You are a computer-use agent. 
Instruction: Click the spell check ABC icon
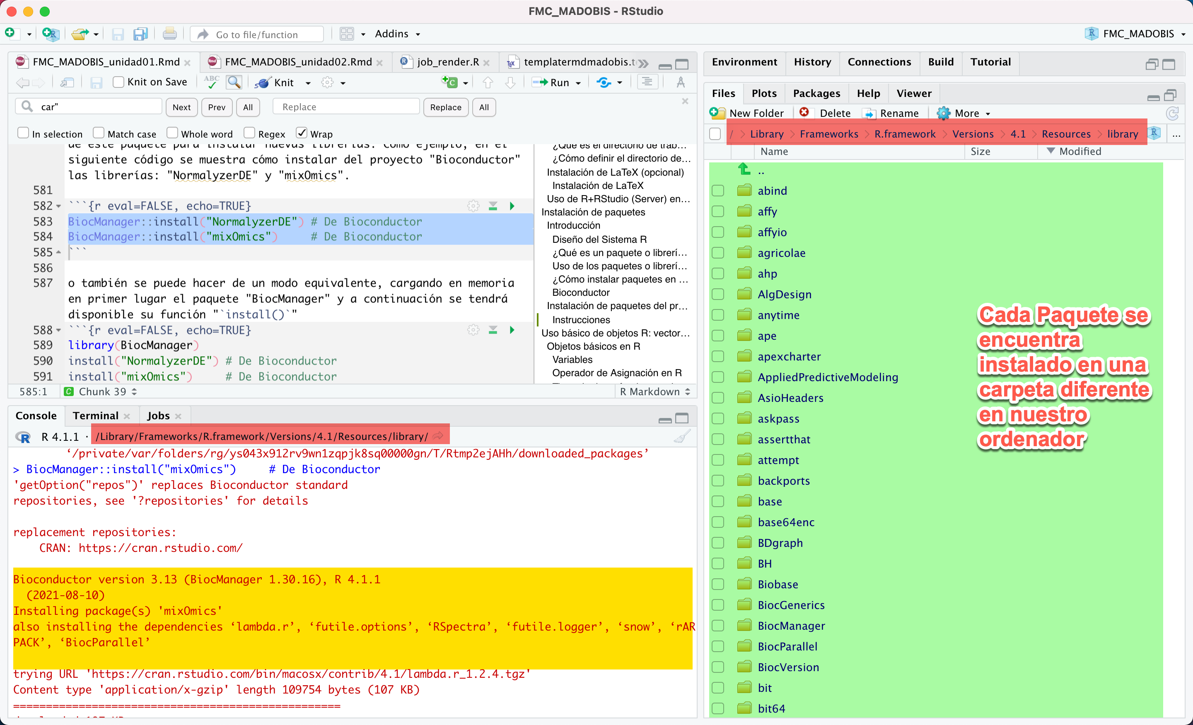(x=212, y=82)
